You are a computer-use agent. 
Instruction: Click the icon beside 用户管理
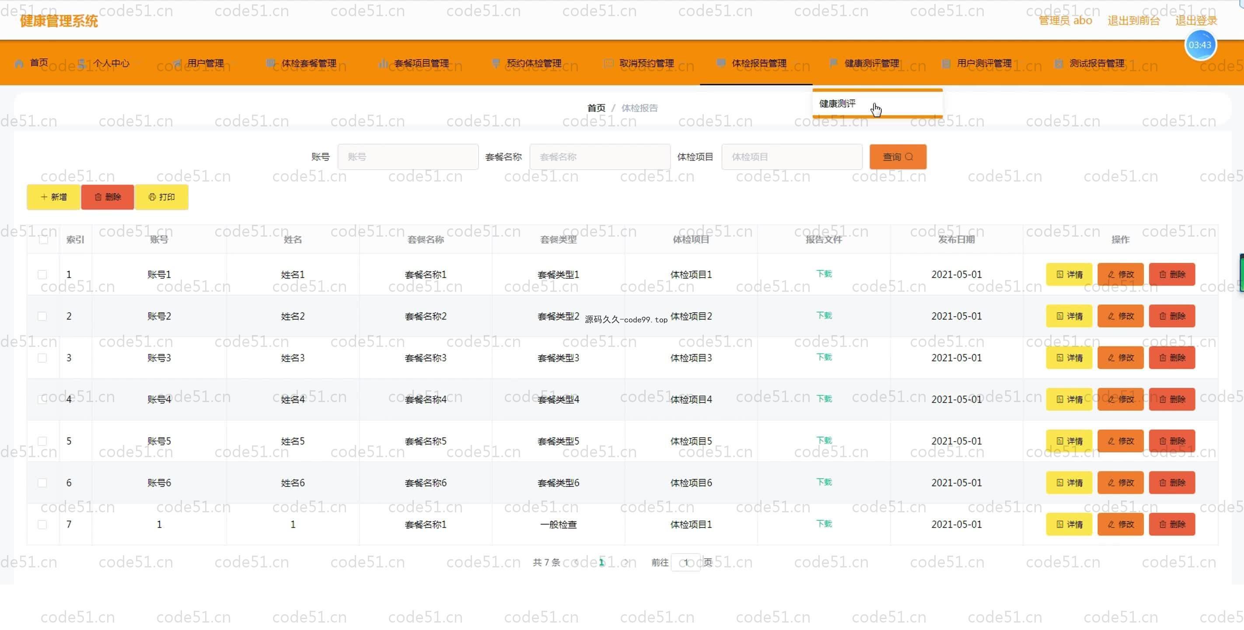(177, 63)
